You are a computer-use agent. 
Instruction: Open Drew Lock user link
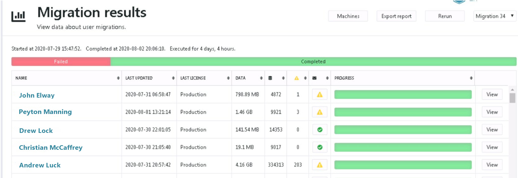(x=36, y=131)
